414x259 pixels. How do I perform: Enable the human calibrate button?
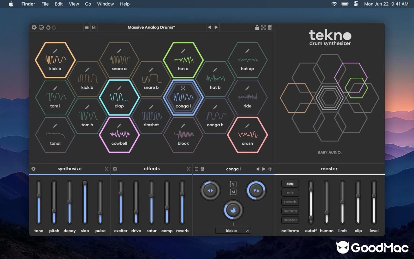(290, 211)
